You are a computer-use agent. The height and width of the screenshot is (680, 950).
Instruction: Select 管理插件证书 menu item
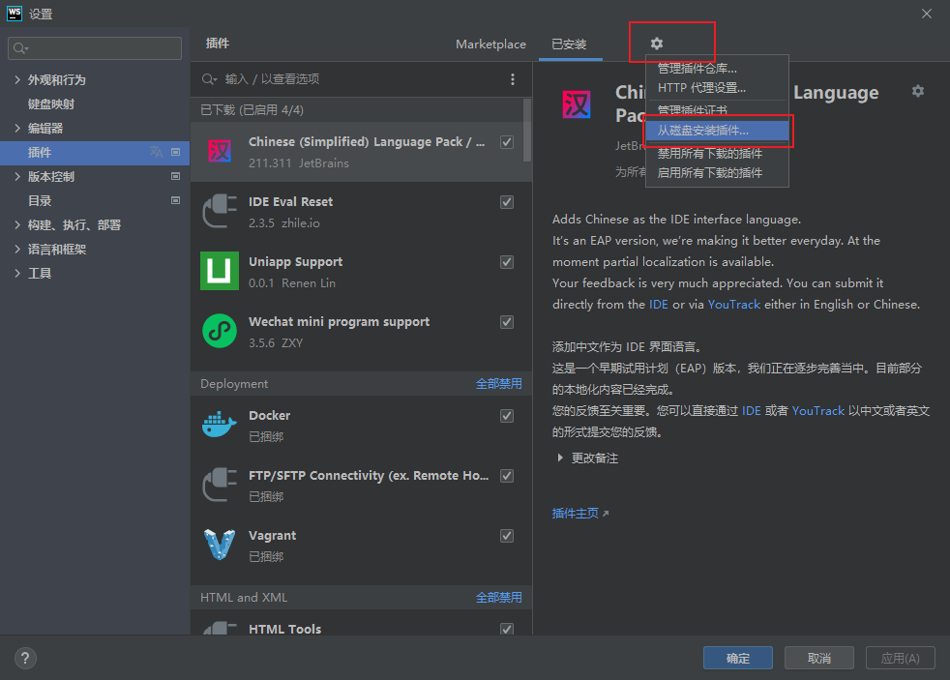click(718, 110)
